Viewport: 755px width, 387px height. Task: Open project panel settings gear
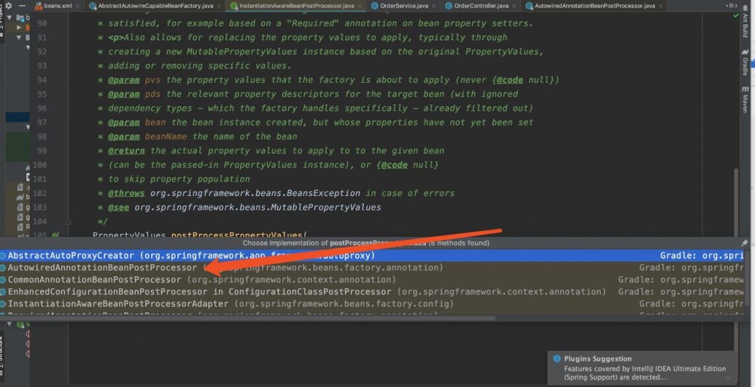click(x=8, y=6)
